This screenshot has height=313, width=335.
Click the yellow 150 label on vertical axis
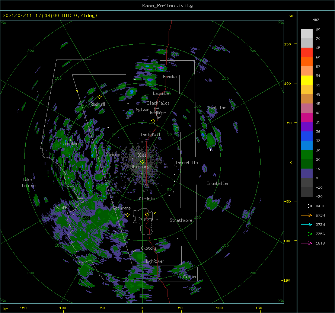pyautogui.click(x=287, y=44)
